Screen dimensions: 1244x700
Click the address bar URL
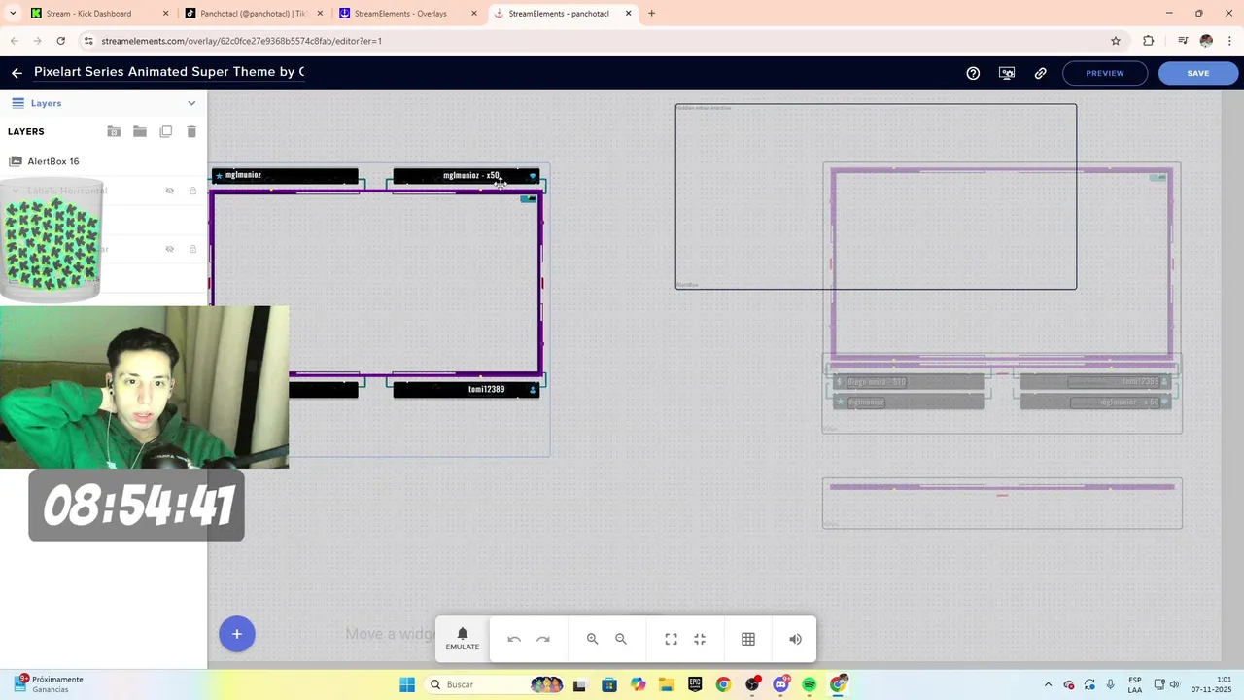[241, 41]
